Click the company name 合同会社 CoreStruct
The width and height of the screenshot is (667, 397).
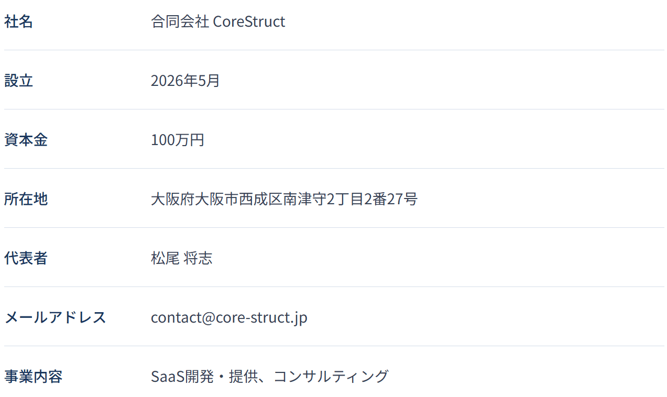pyautogui.click(x=218, y=22)
